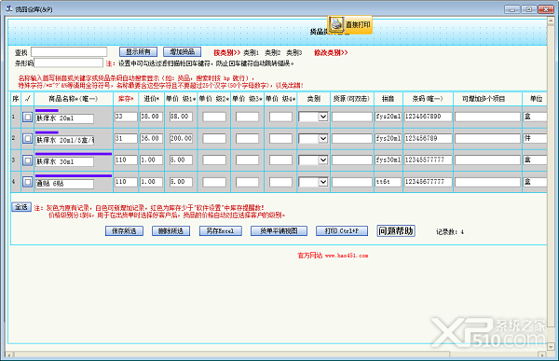Click unit price 200.00 in row 2
559x361 pixels.
coord(181,138)
